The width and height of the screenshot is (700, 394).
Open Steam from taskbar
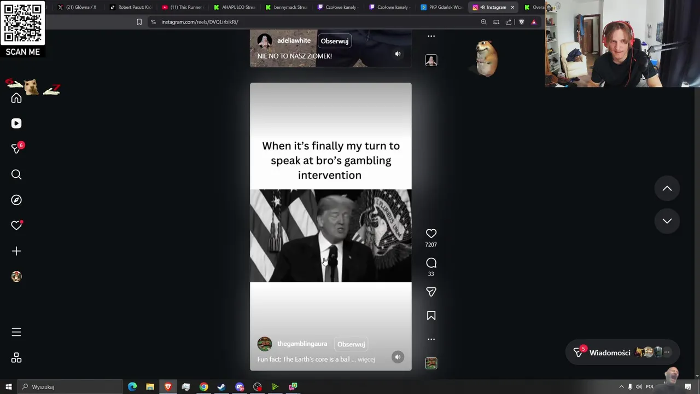pyautogui.click(x=221, y=387)
